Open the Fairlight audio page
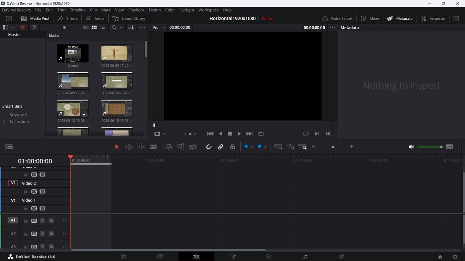 click(305, 256)
